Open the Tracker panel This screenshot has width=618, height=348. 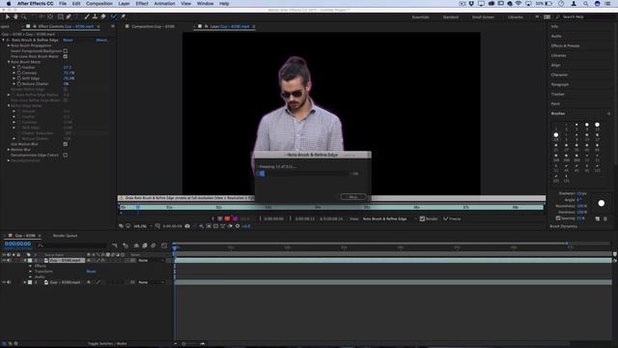pos(558,95)
